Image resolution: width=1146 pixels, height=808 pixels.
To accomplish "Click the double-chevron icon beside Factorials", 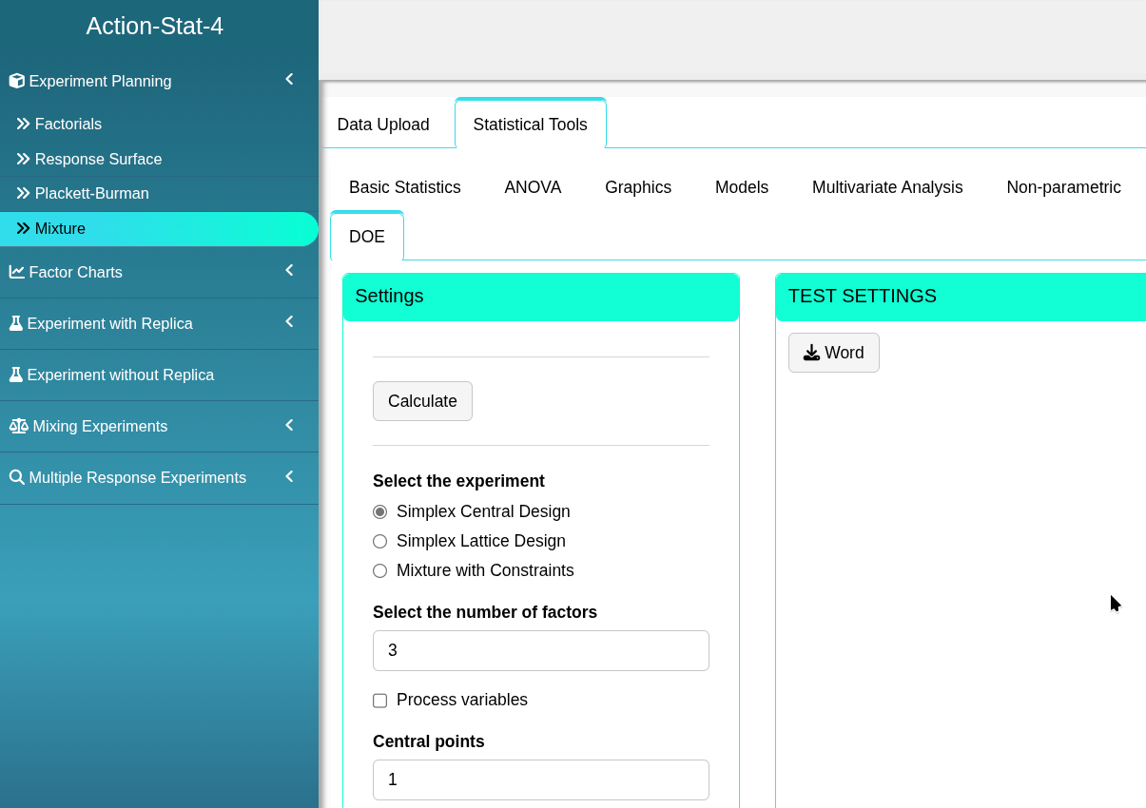I will click(x=24, y=124).
